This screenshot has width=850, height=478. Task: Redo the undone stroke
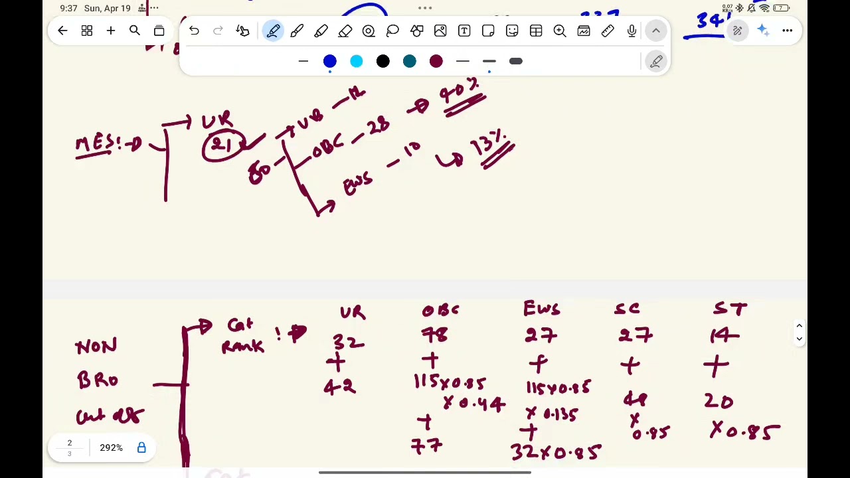(x=218, y=31)
